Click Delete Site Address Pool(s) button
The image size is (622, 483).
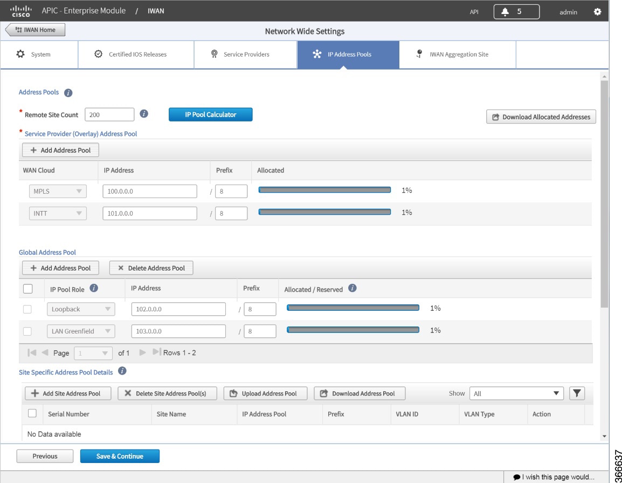pyautogui.click(x=168, y=393)
